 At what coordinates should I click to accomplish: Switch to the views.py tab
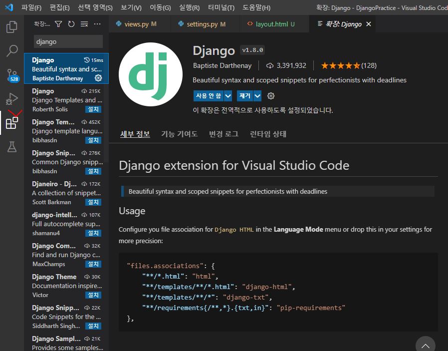point(139,24)
